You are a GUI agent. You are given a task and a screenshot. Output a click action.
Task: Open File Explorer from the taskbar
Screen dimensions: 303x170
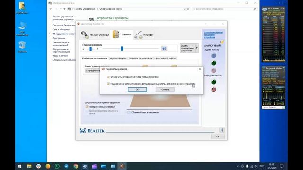click(29, 166)
